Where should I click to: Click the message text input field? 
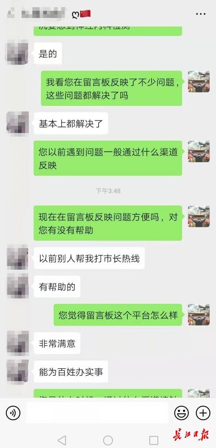(97, 413)
